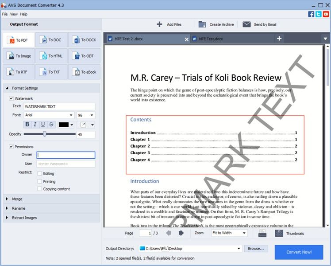The width and height of the screenshot is (331, 266).
Task: Click the Add Files plus icon
Action: pyautogui.click(x=160, y=24)
